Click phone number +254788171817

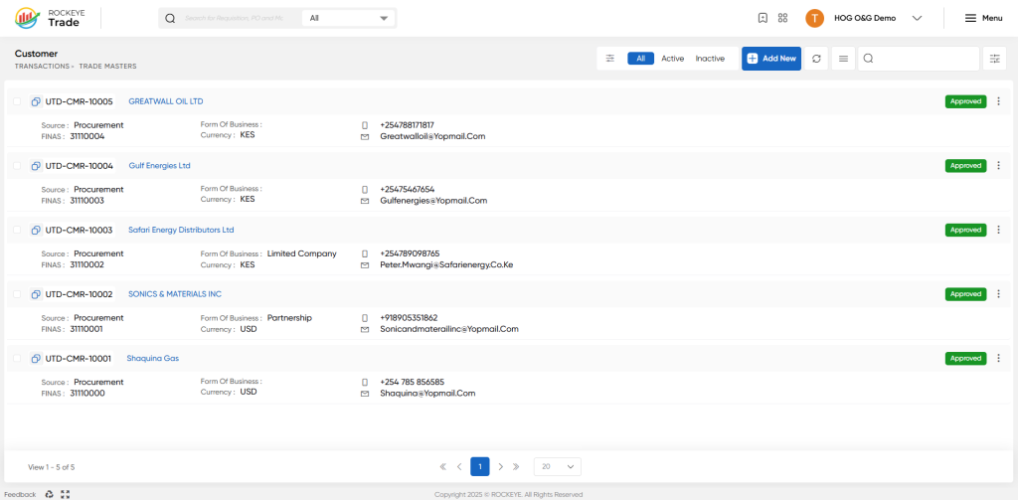(x=407, y=125)
